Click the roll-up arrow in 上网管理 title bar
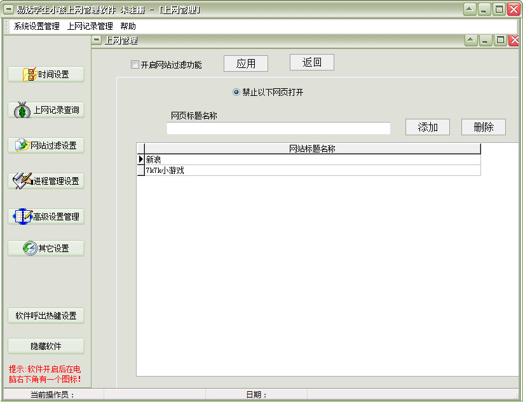Viewport: 523px width, 402px height. [x=471, y=41]
